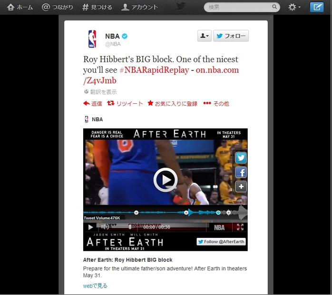Image resolution: width=332 pixels, height=295 pixels.
Task: Click the verified badge beside NBA
Action: click(x=125, y=36)
